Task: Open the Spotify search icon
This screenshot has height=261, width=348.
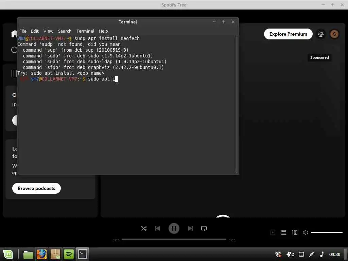Action: pos(14,50)
